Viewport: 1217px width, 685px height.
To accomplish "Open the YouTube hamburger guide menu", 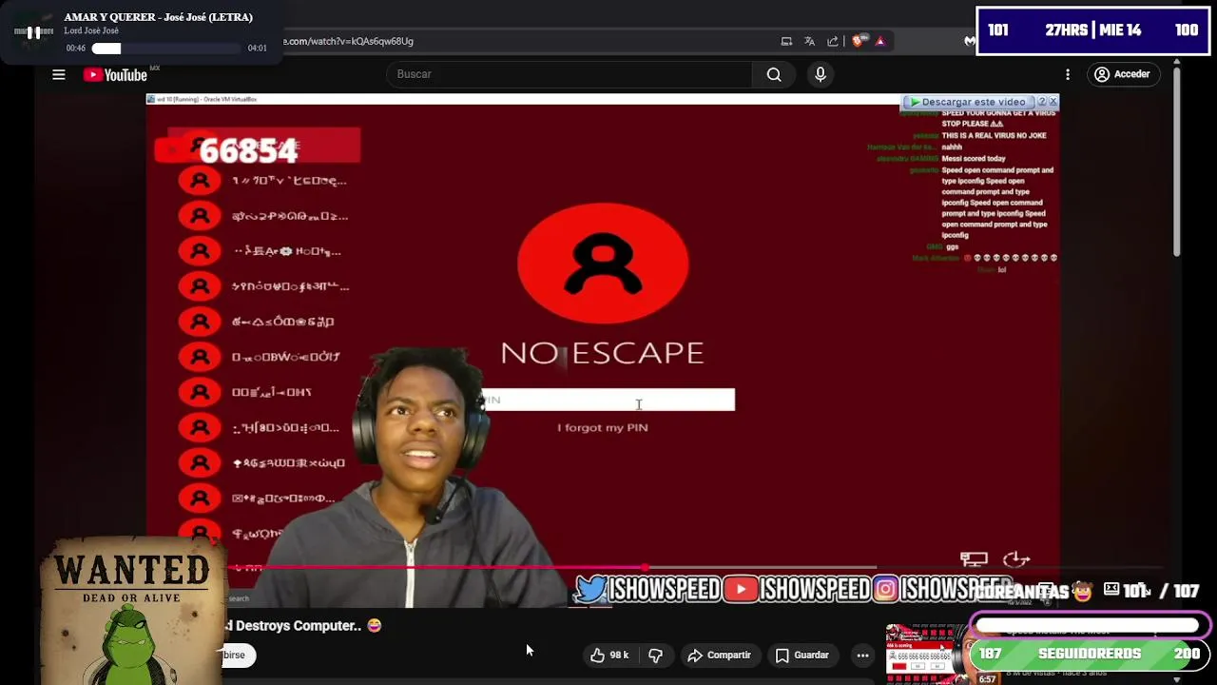I will [59, 74].
